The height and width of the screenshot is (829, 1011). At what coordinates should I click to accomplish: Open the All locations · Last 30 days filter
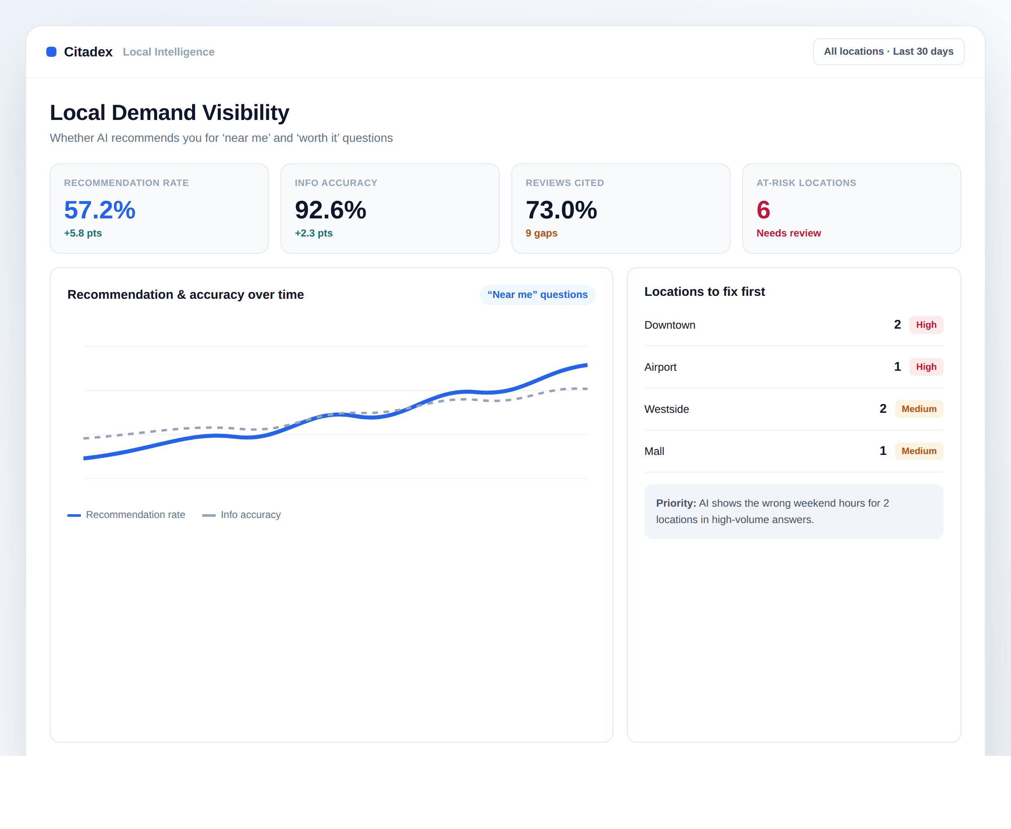pos(888,52)
